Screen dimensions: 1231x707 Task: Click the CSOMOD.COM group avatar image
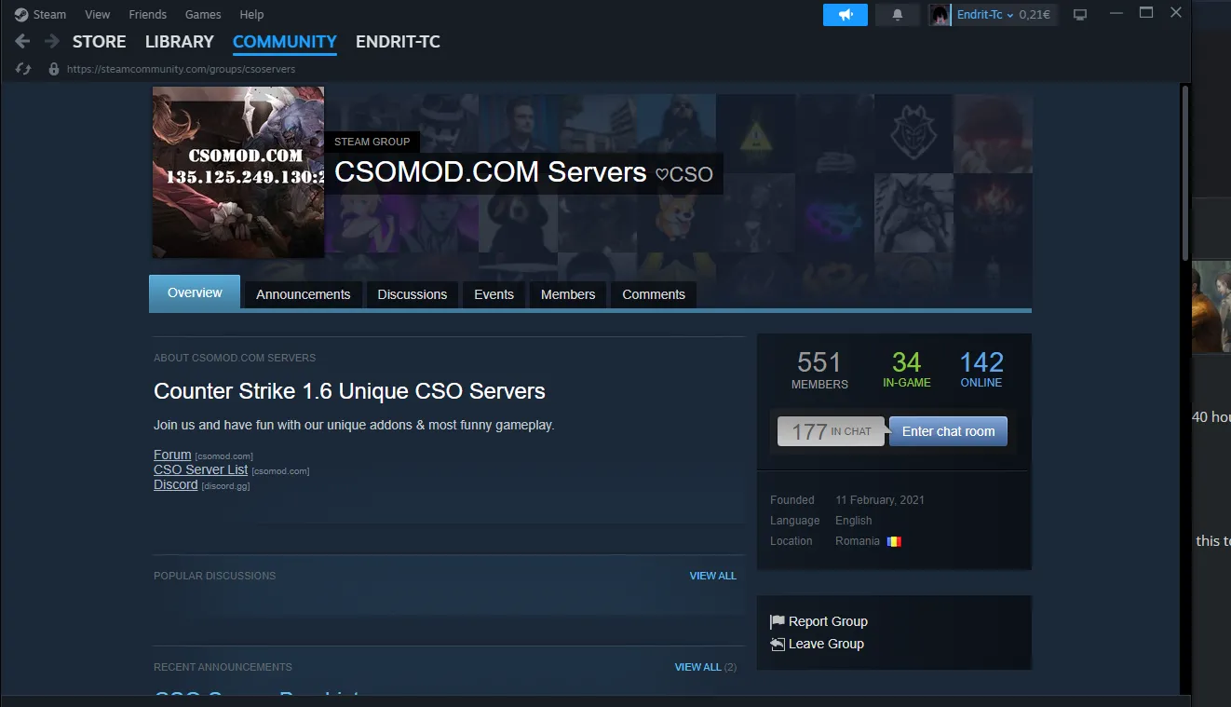[x=238, y=172]
